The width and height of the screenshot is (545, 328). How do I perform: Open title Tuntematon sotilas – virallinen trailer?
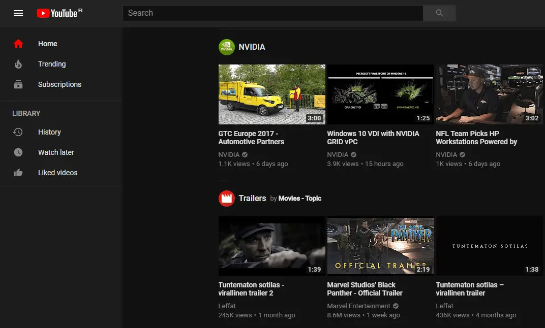point(470,289)
